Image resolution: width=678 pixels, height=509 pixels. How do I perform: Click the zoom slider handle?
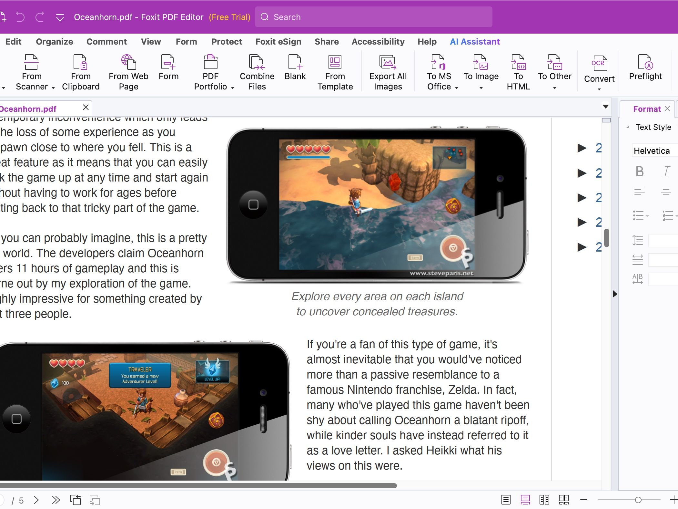pyautogui.click(x=638, y=500)
